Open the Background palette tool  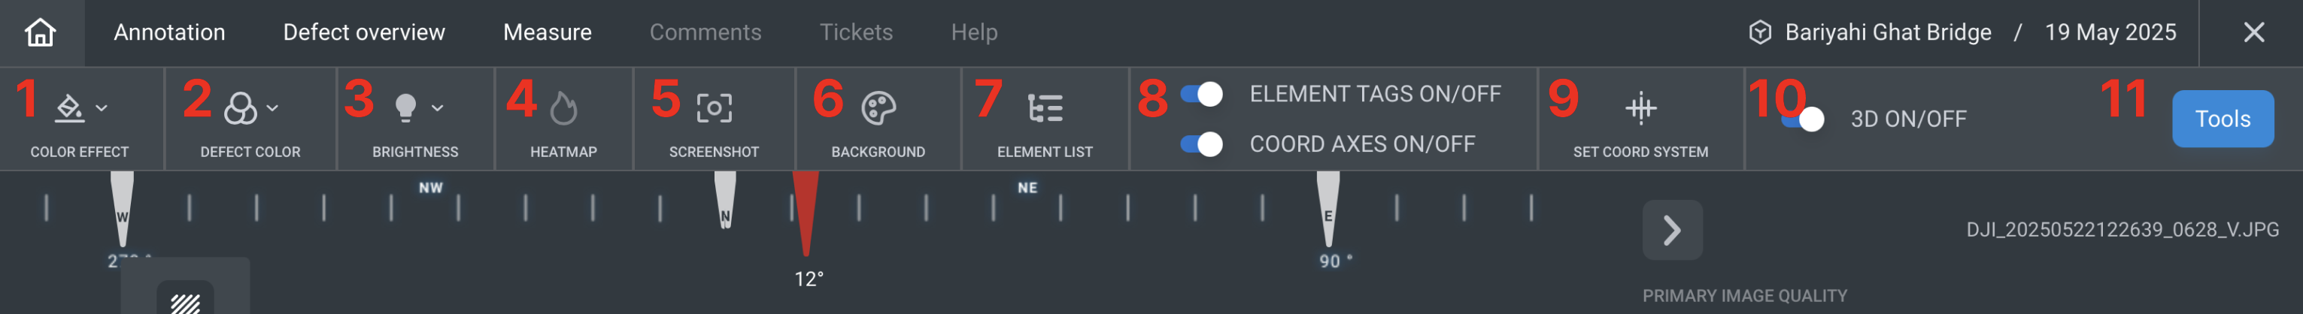(878, 108)
